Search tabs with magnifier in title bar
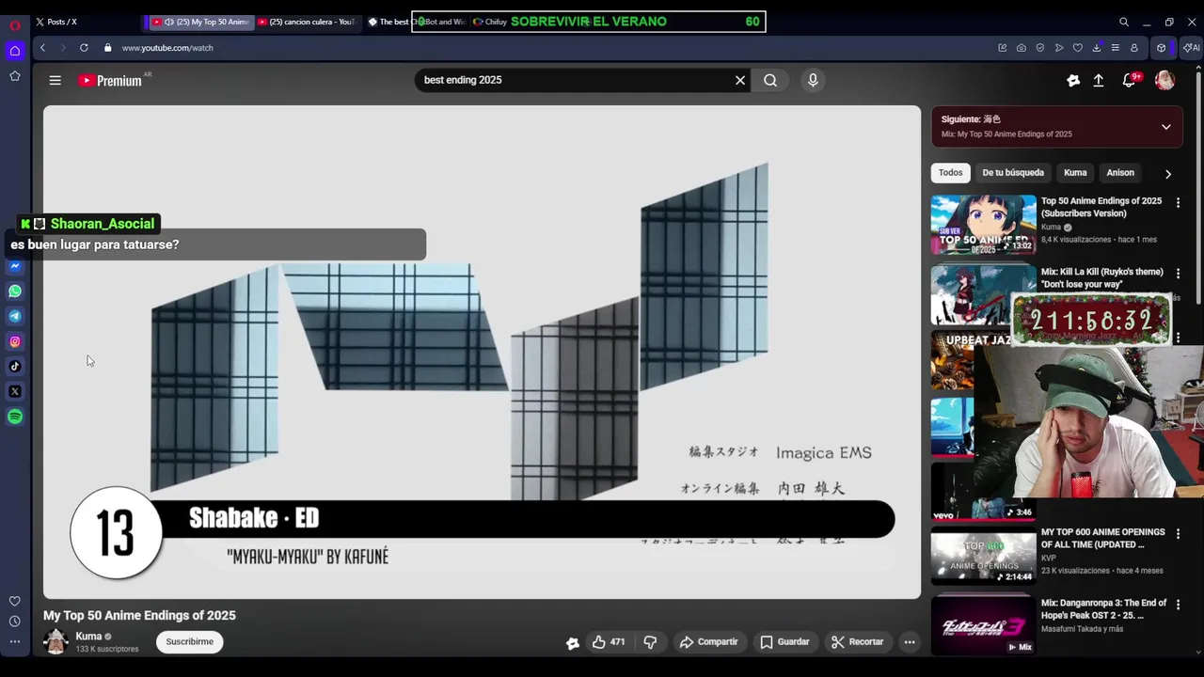Viewport: 1204px width, 677px height. 1124,22
